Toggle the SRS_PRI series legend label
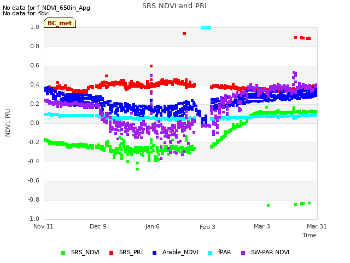The width and height of the screenshot is (350, 263). 131,252
